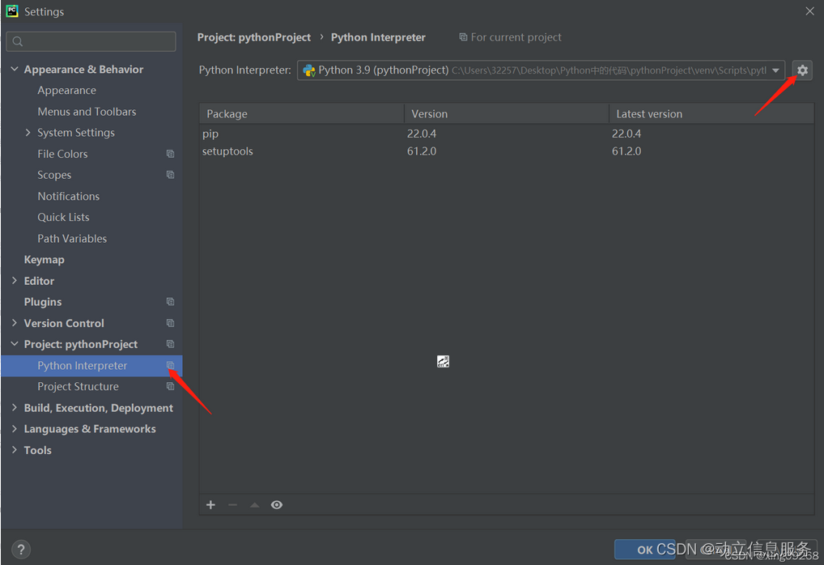Expand the Version Control section
This screenshot has width=824, height=565.
pos(15,323)
